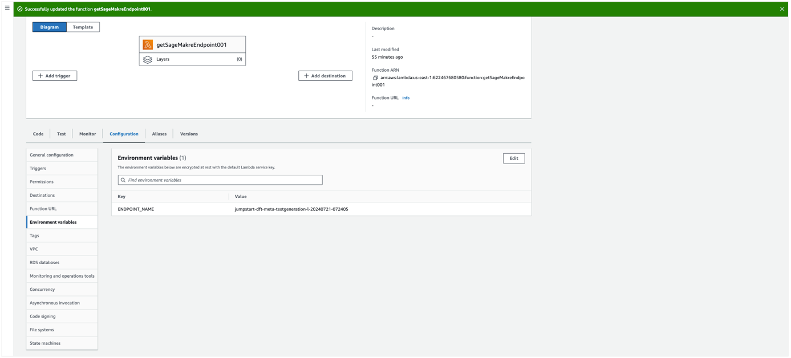Select Triggers in the configuration sidebar
The height and width of the screenshot is (358, 791).
click(x=38, y=168)
